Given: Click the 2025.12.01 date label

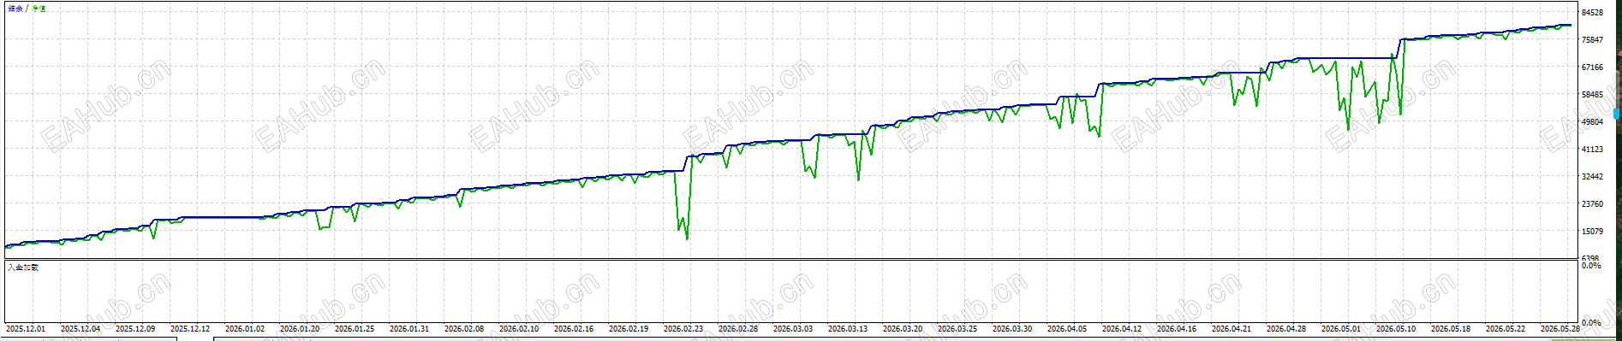Looking at the screenshot, I should 26,328.
